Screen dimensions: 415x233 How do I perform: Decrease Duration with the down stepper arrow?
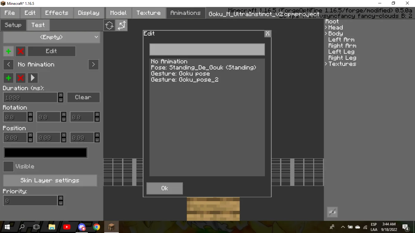[61, 100]
